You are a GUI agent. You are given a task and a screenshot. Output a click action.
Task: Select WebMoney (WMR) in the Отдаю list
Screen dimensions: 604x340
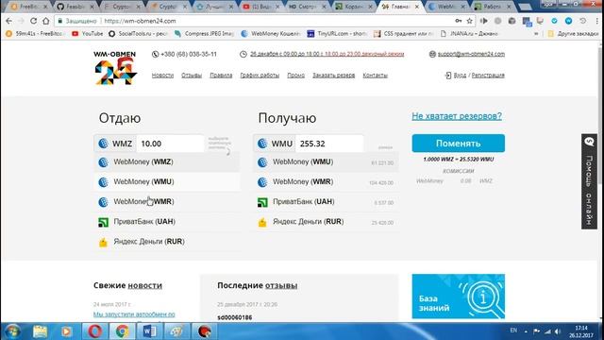(x=166, y=201)
